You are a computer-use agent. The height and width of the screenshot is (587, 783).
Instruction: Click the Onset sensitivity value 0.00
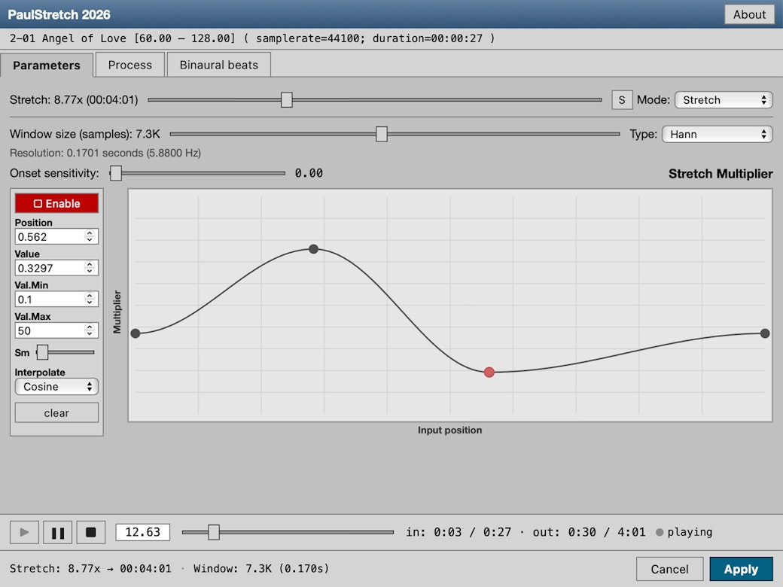[x=309, y=173]
